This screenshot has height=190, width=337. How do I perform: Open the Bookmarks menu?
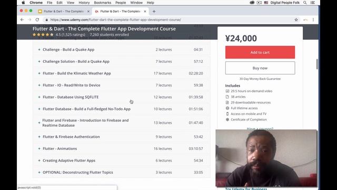pos(102,3)
